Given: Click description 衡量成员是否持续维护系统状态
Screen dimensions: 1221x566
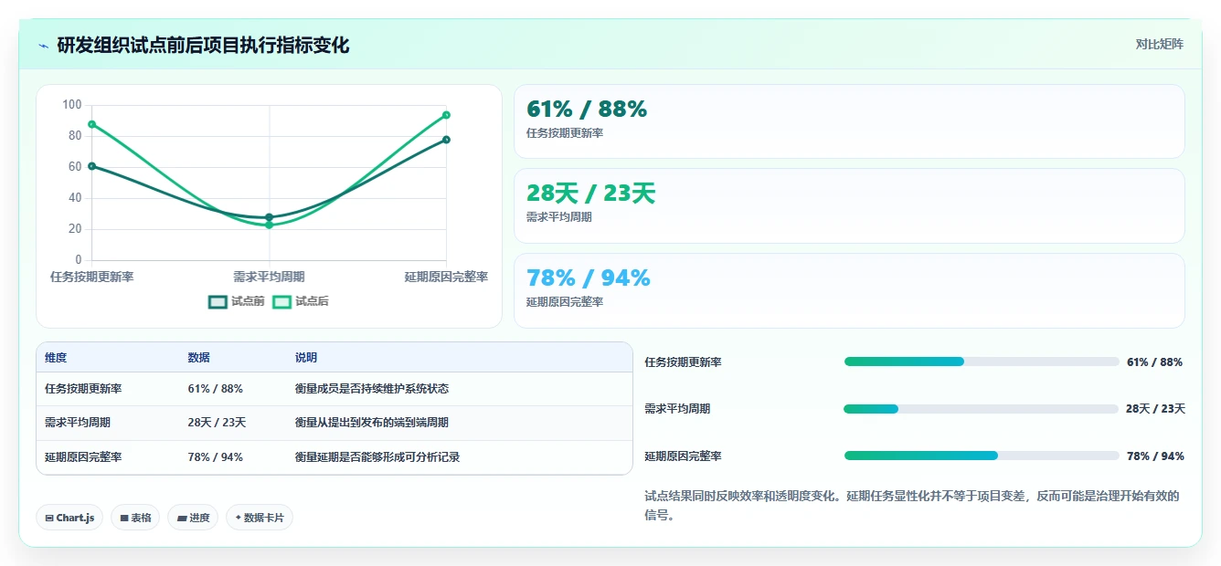Looking at the screenshot, I should point(372,389).
